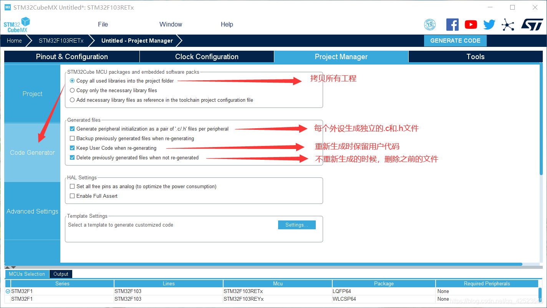Click the vertical scrollbar of the settings panel
Viewport: 547px width, 308px height.
click(x=541, y=119)
